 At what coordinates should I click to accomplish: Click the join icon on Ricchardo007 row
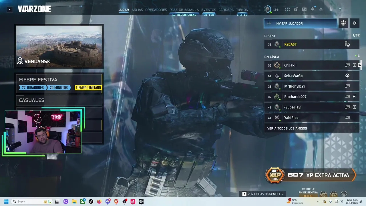[x=354, y=97]
